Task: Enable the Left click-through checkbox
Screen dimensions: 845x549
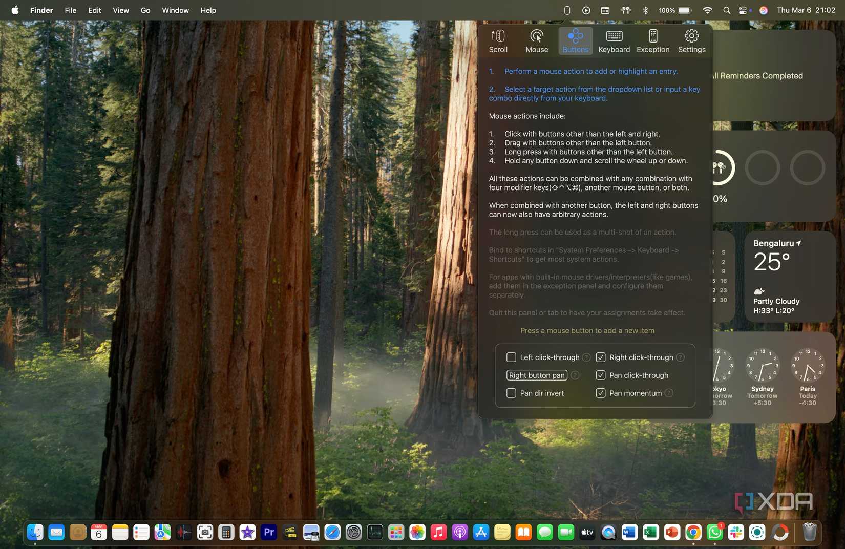Action: click(x=511, y=357)
